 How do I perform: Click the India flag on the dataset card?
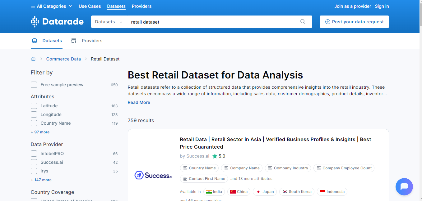208,192
